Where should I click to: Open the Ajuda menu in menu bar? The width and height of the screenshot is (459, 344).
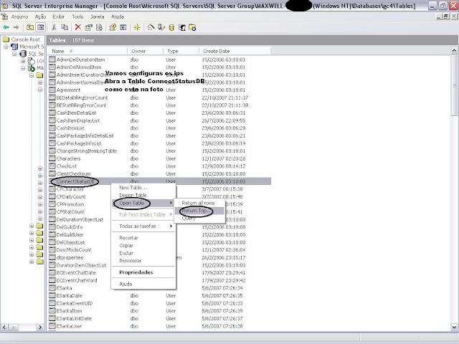(x=118, y=16)
